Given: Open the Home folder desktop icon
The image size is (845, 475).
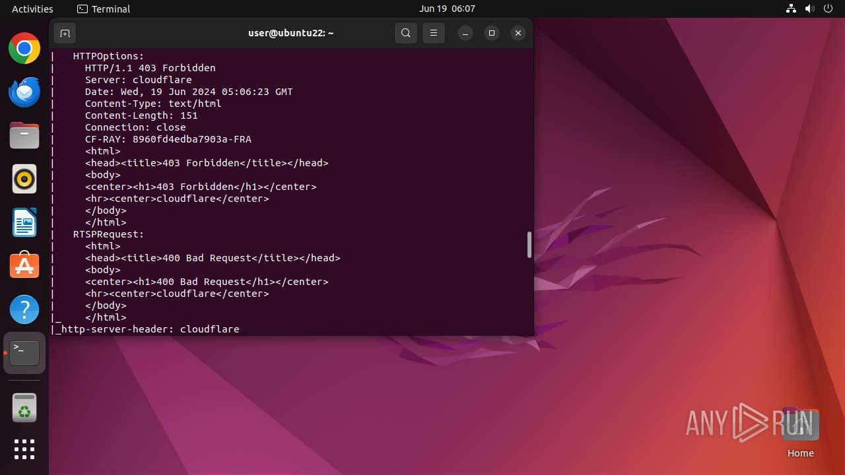Looking at the screenshot, I should pos(800,432).
